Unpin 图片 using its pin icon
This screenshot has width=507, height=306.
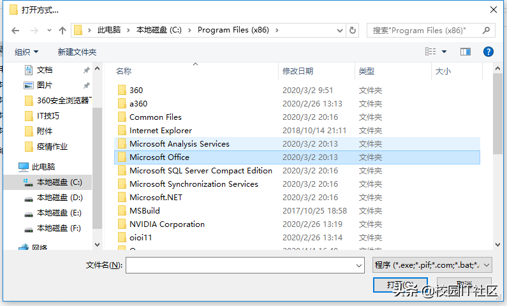(x=86, y=85)
